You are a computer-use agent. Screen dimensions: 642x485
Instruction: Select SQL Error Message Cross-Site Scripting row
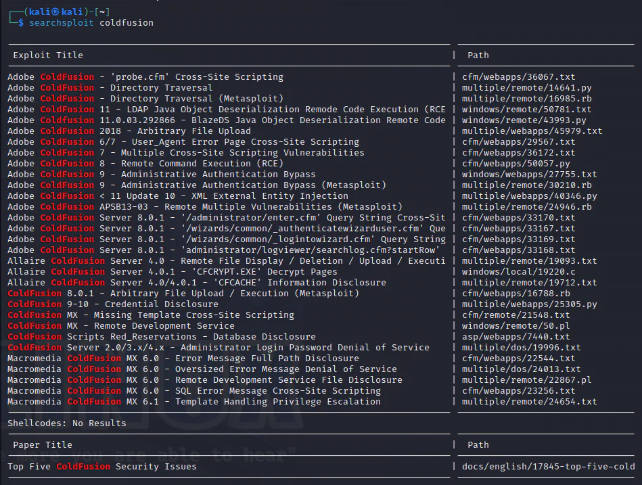click(194, 391)
